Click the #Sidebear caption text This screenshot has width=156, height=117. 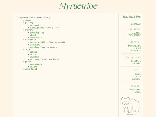(x=131, y=115)
